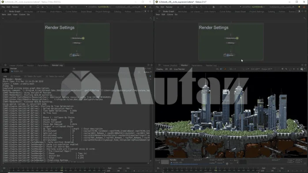This screenshot has height=173, width=308.
Task: Click render thumbnail in left Render Log
Action: [x=5, y=70]
